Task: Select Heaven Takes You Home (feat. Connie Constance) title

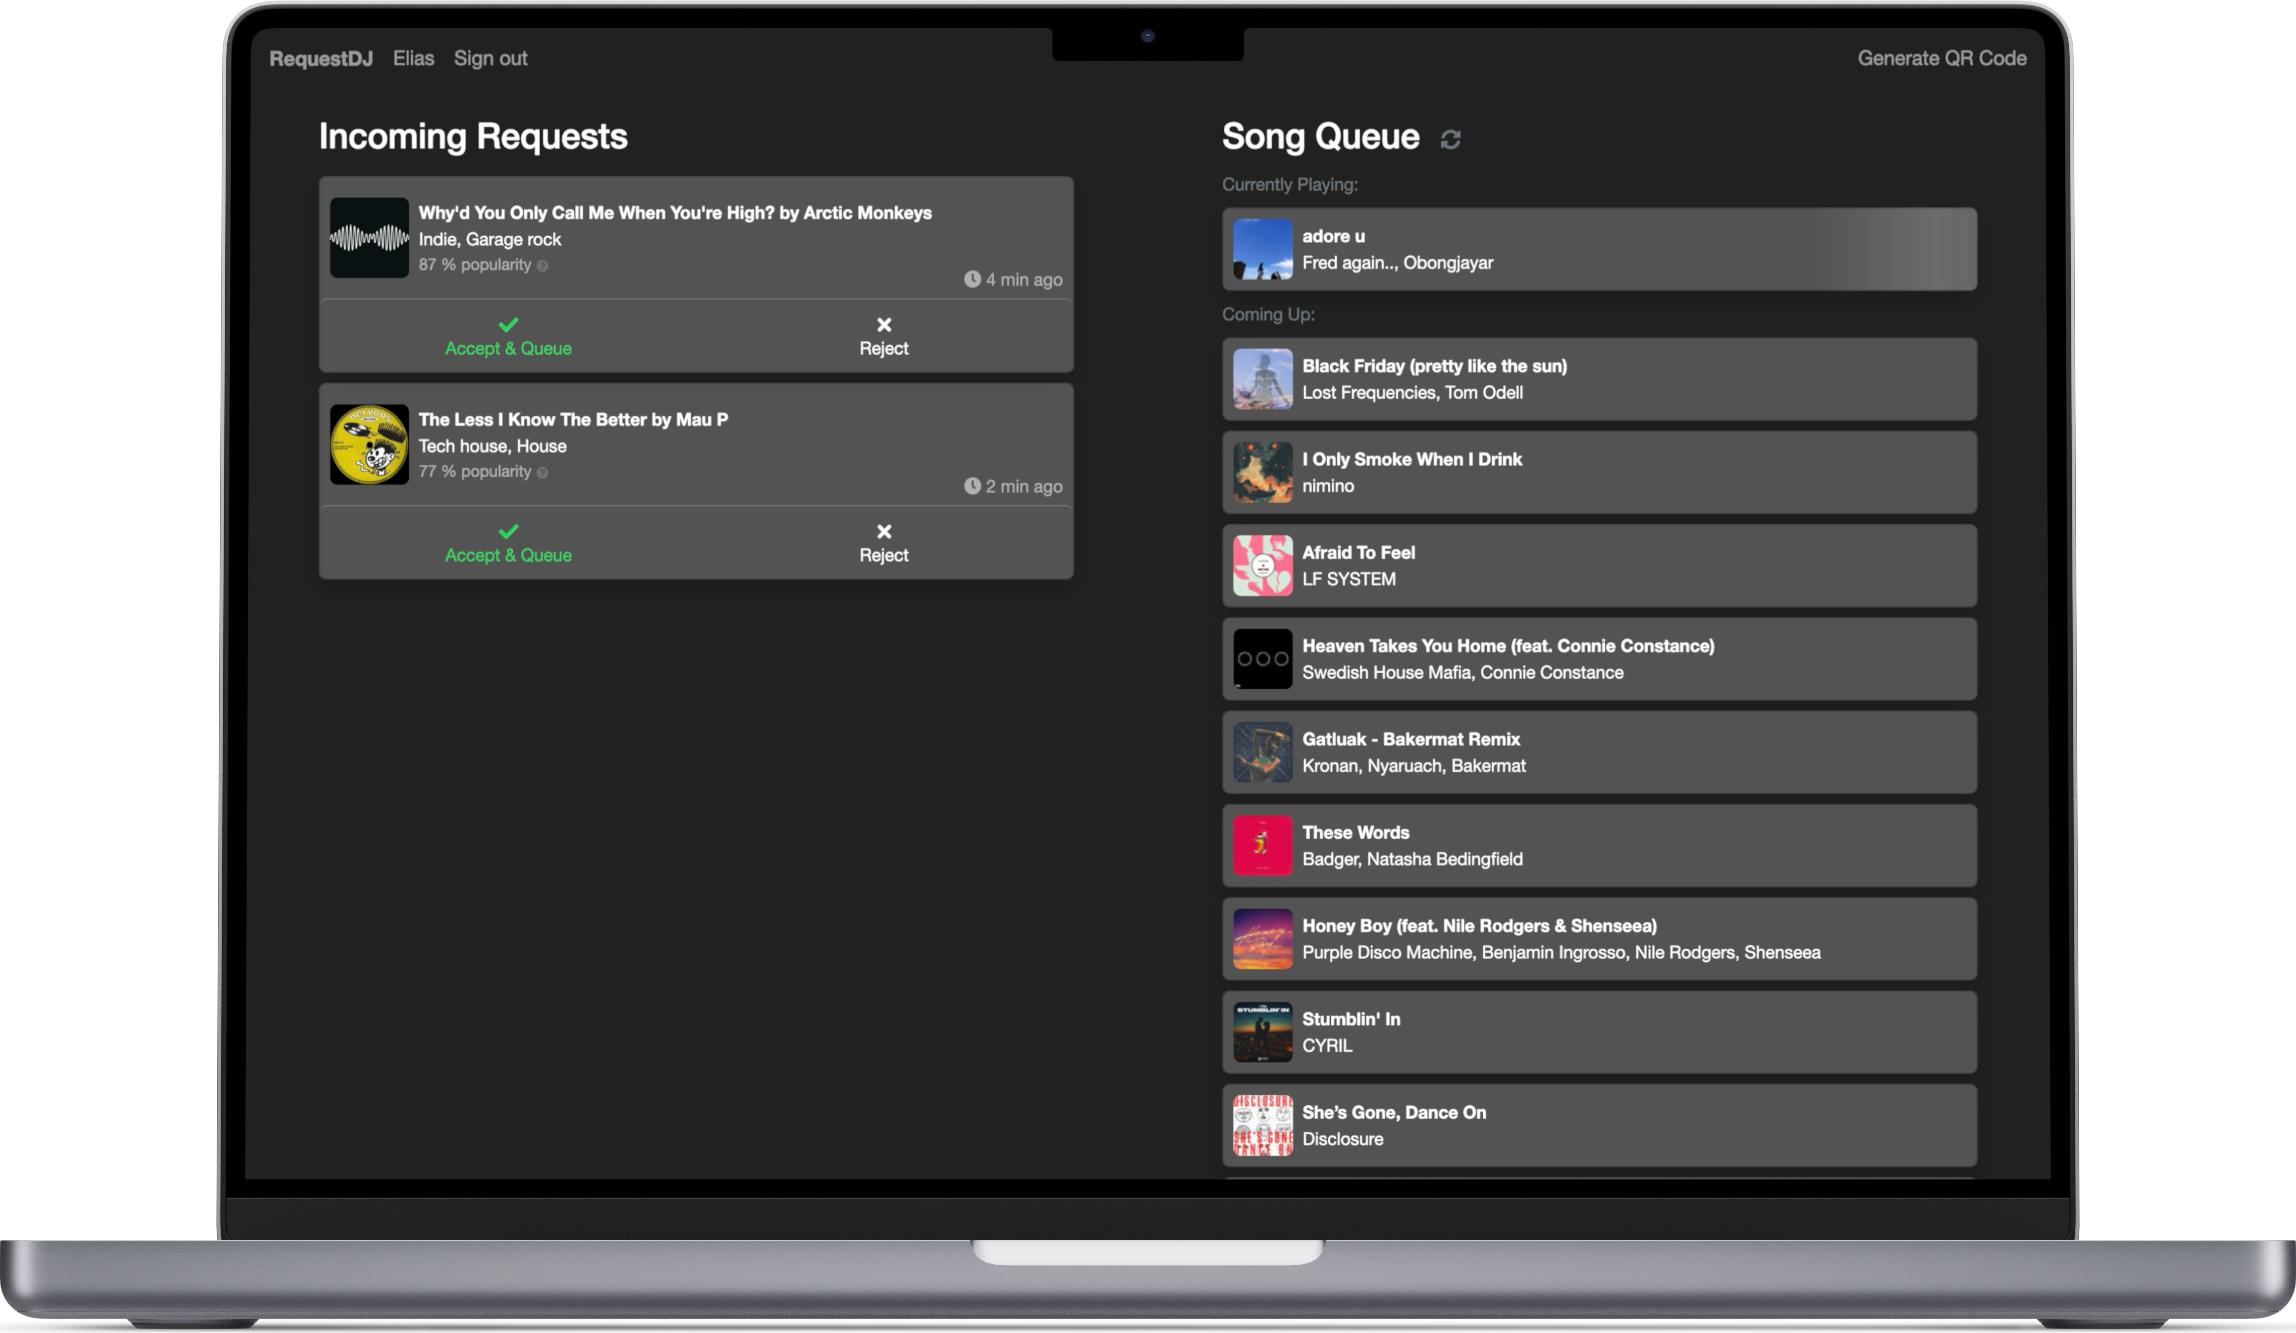Action: 1508,646
